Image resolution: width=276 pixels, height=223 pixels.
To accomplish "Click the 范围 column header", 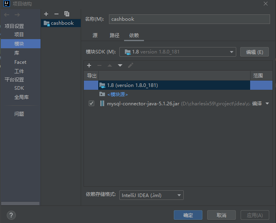I will point(261,76).
